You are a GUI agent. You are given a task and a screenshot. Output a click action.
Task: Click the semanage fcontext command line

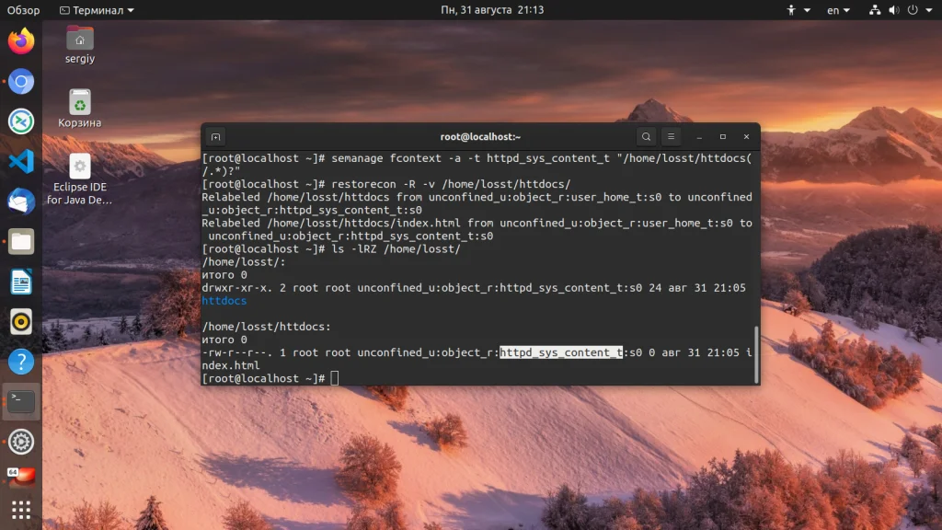click(477, 165)
